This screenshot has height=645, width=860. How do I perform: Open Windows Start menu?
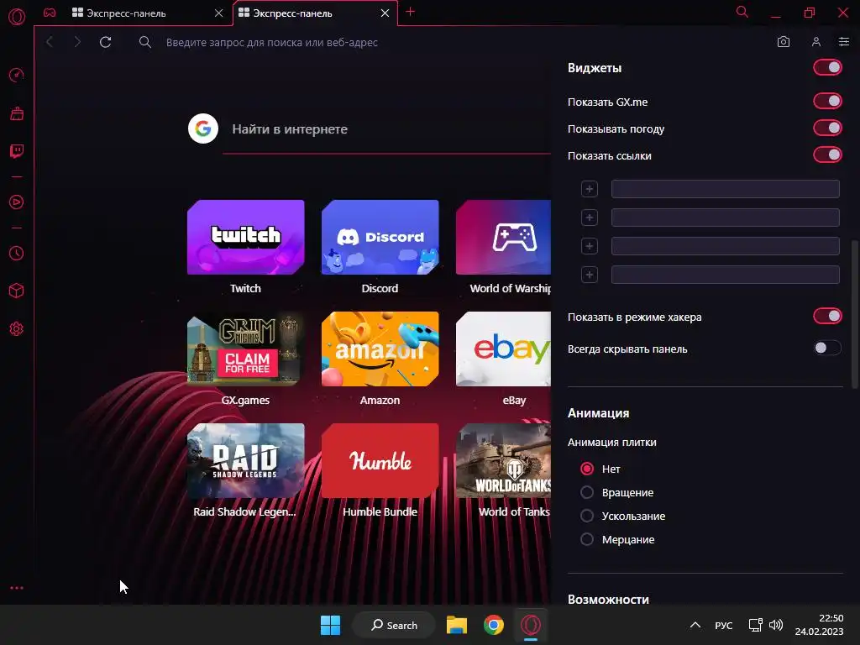tap(330, 625)
